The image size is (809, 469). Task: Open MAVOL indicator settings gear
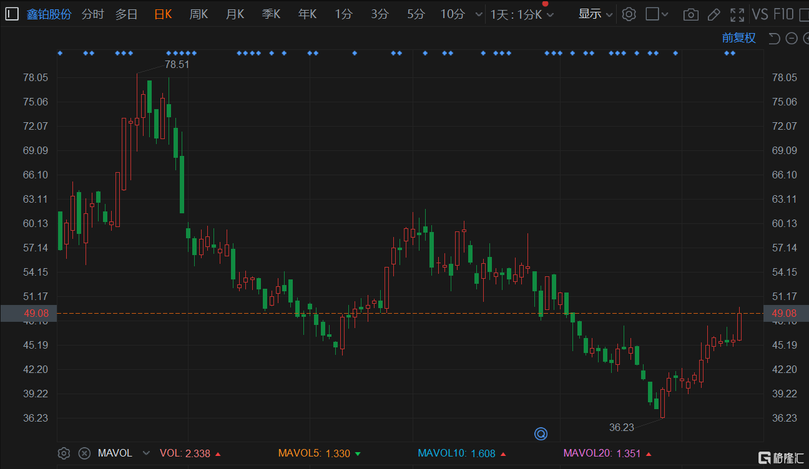coord(64,453)
